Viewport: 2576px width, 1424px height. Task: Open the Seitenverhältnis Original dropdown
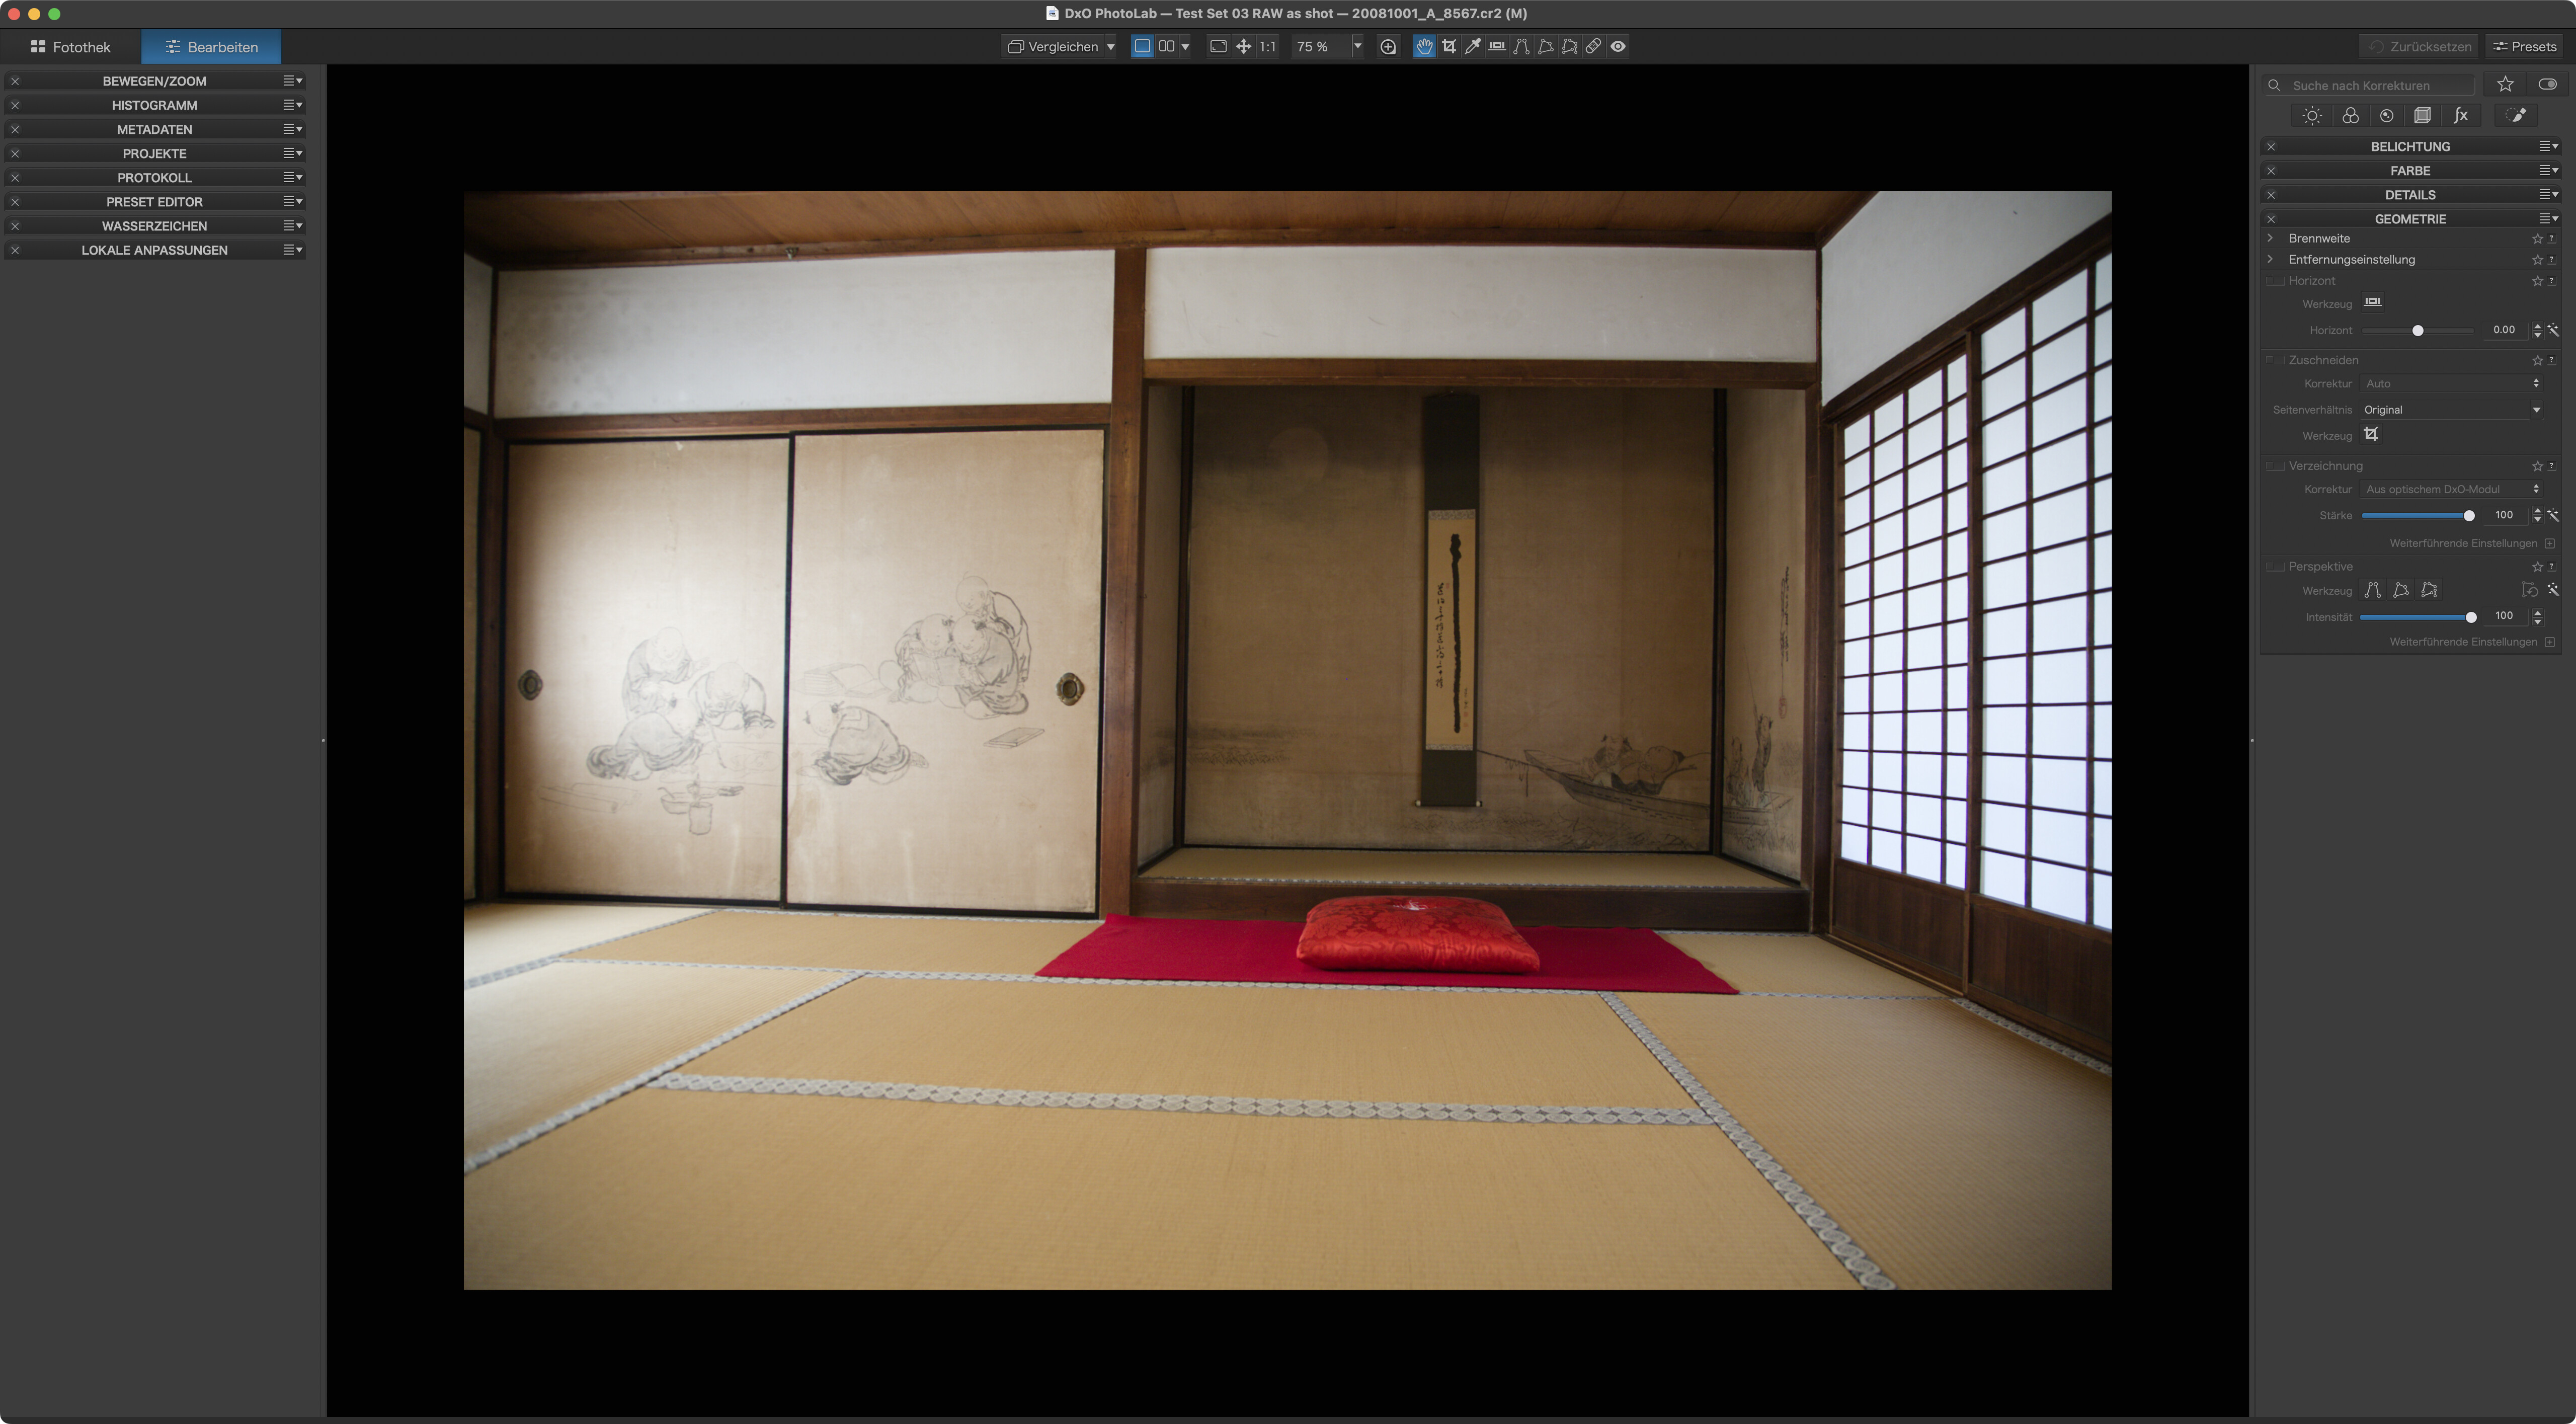click(x=2450, y=410)
